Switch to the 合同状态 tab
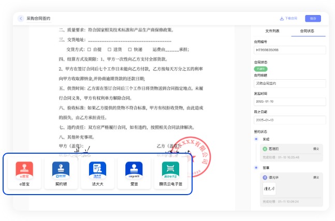 coord(307,31)
